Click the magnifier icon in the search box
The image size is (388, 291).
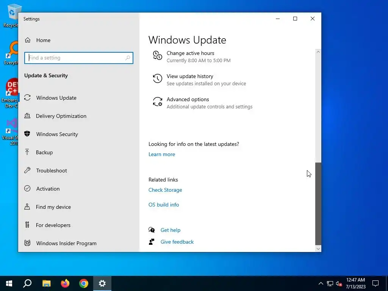click(x=128, y=58)
